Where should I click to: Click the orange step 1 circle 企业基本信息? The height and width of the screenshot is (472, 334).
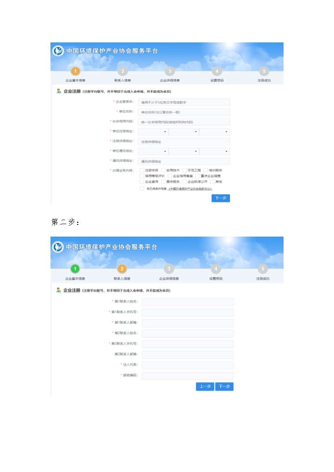point(76,71)
